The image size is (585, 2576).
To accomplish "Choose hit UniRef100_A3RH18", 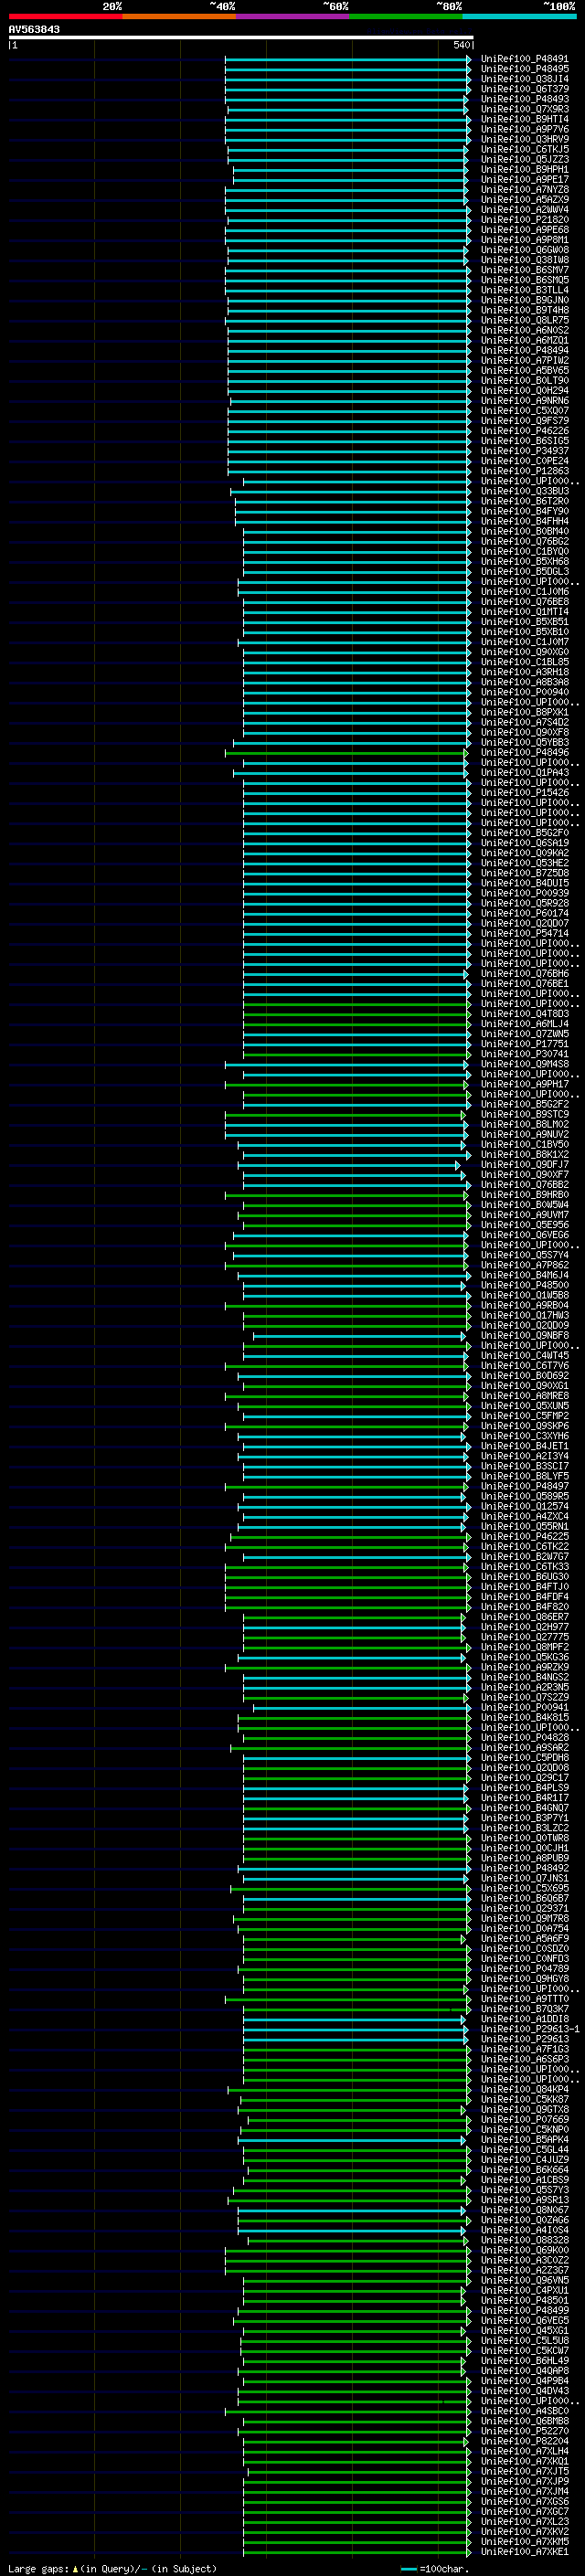I will tap(524, 672).
